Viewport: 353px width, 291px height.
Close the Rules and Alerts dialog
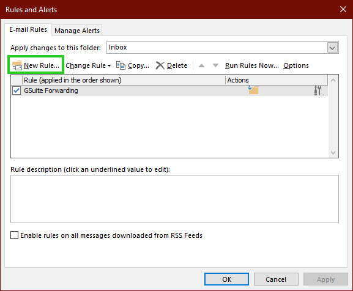pos(343,9)
